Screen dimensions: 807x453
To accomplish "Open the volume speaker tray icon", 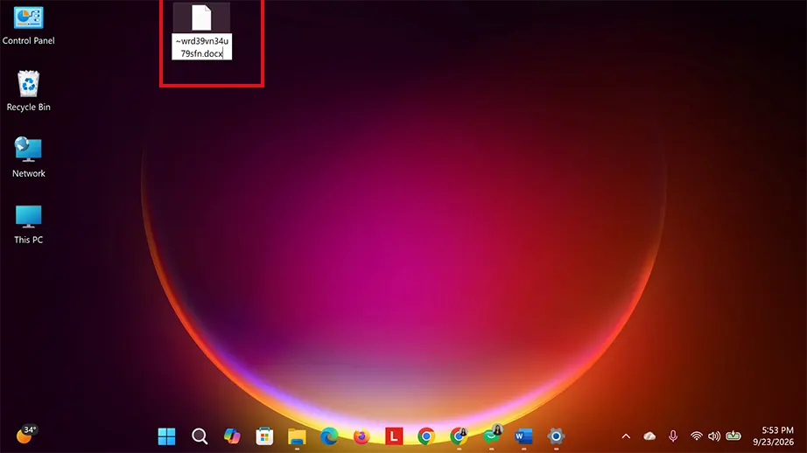I will [714, 436].
